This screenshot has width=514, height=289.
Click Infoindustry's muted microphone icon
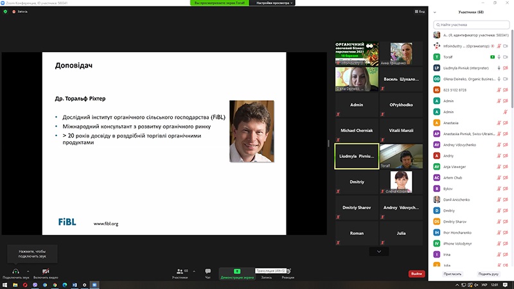pos(499,46)
